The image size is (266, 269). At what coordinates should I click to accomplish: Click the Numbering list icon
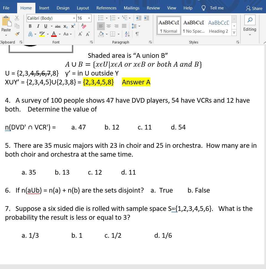(x=113, y=18)
